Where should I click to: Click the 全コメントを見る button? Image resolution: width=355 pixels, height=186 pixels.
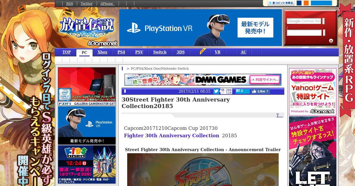click(x=281, y=3)
